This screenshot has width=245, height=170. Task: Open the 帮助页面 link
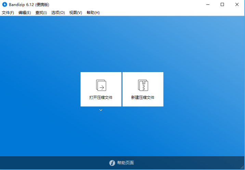coord(126,163)
